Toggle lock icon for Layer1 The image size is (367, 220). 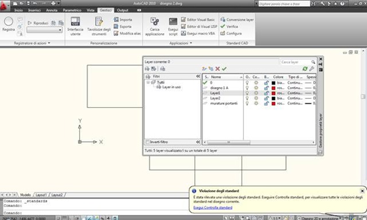(266, 93)
